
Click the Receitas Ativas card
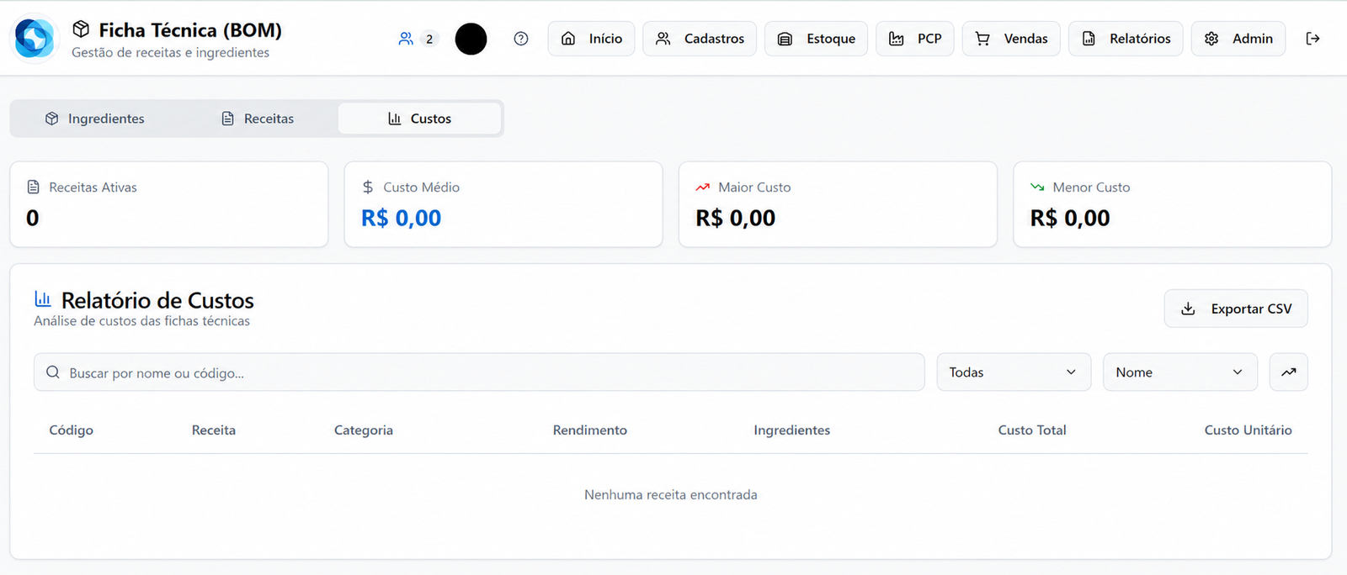click(169, 204)
